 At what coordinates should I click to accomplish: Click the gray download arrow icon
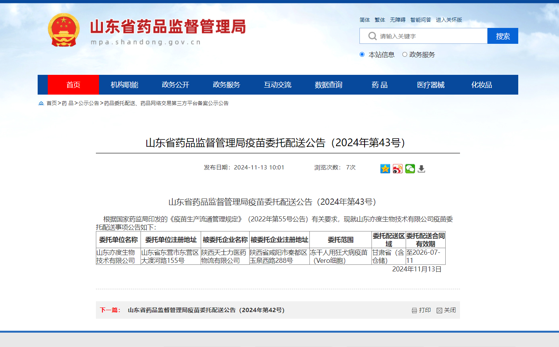click(x=422, y=169)
